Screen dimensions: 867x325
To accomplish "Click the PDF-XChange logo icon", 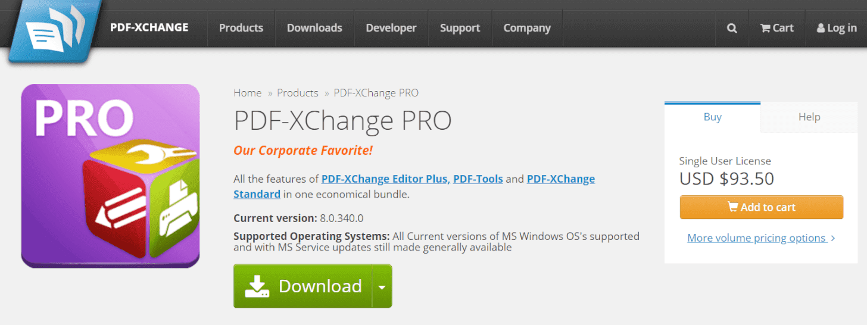I will (x=55, y=30).
